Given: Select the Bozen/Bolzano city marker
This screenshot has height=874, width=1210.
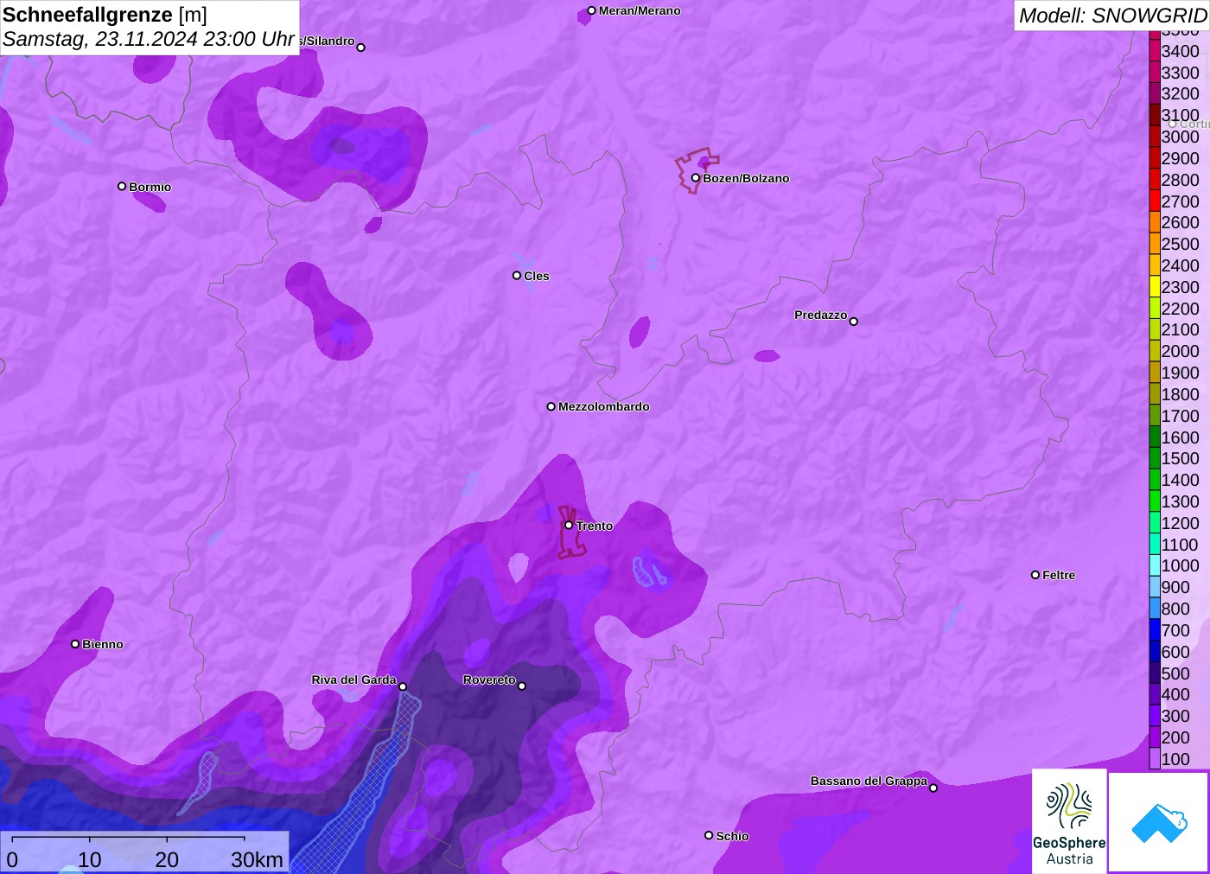Looking at the screenshot, I should (x=695, y=178).
